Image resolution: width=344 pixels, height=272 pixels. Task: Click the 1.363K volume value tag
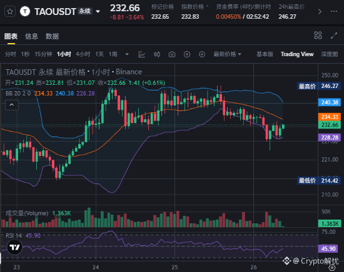(330, 223)
